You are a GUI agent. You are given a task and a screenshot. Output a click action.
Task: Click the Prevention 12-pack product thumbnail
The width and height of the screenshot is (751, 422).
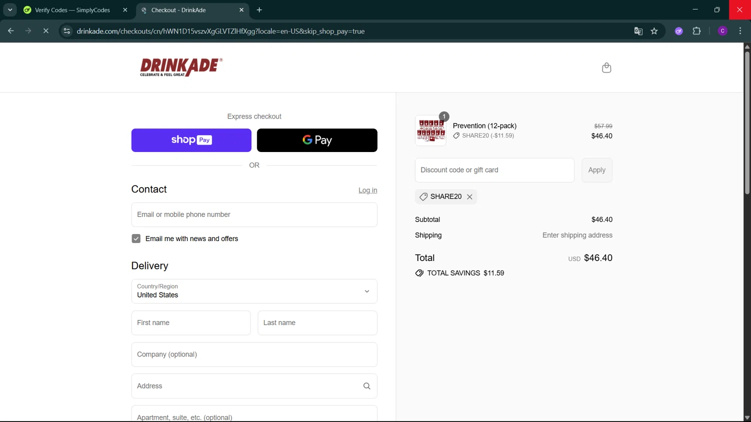click(431, 130)
